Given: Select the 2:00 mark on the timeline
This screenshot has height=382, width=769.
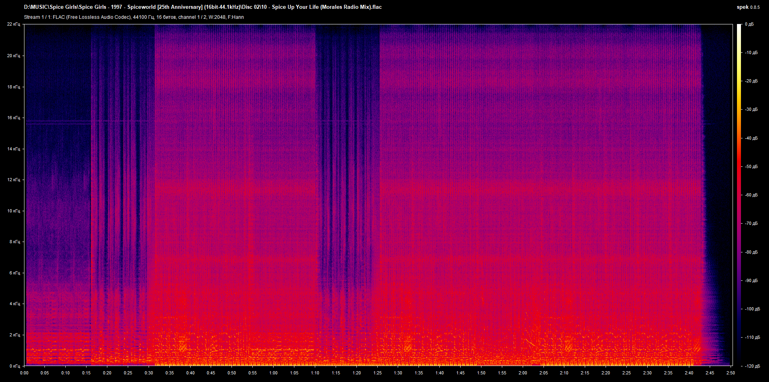Looking at the screenshot, I should coord(523,373).
